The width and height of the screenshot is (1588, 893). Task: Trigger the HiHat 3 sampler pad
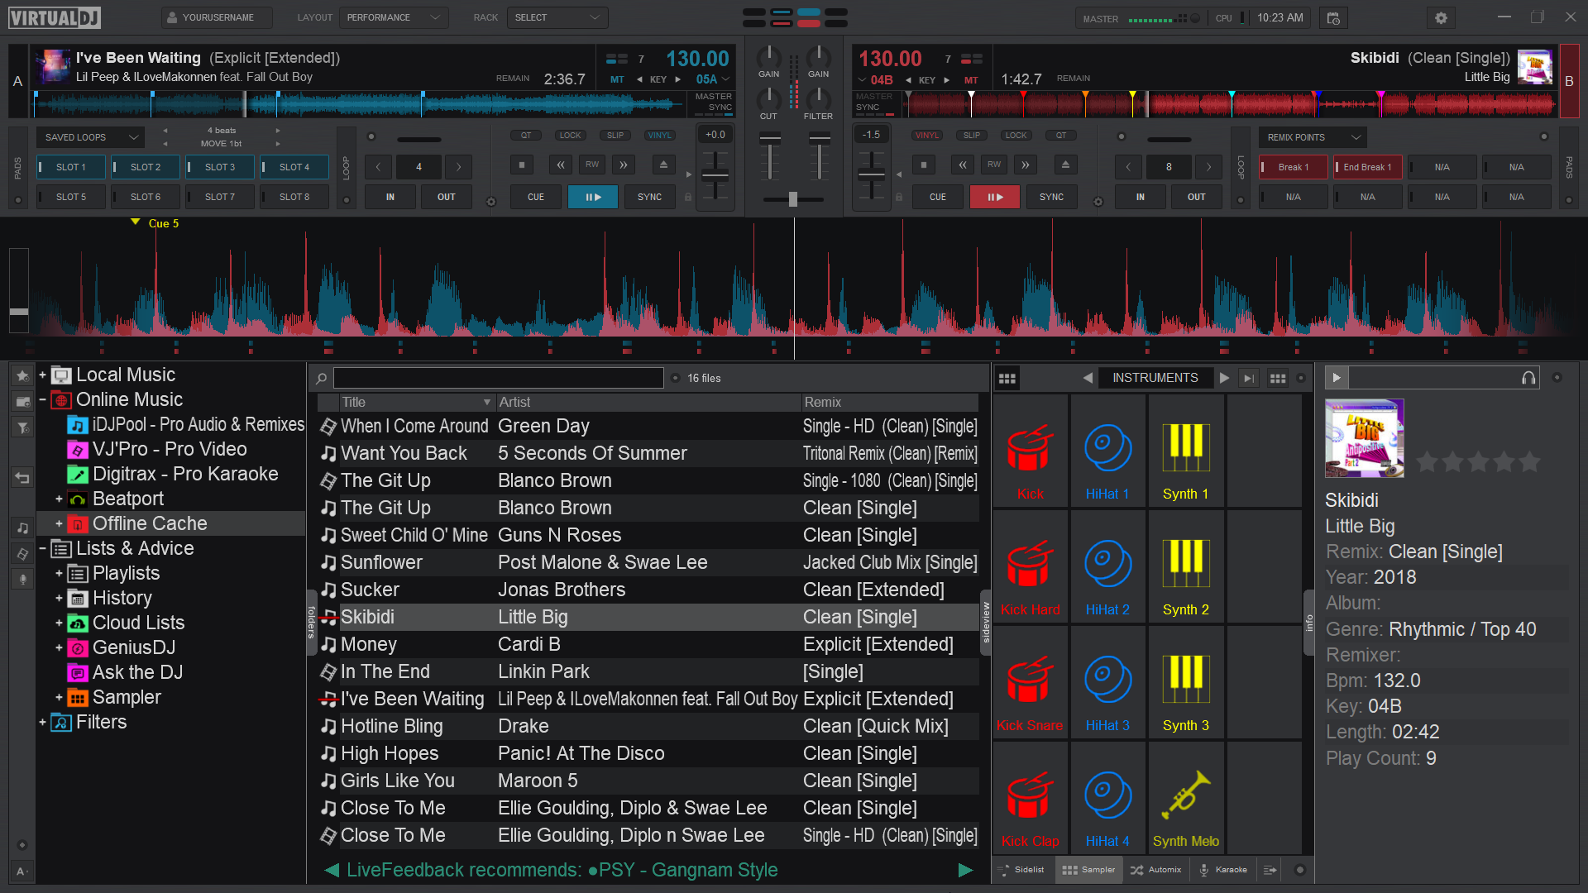pyautogui.click(x=1107, y=682)
